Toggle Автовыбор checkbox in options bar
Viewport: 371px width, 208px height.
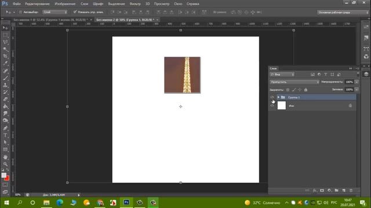(20, 12)
